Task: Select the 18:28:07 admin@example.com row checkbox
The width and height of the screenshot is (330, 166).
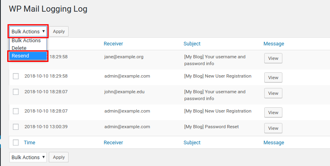Action: (x=16, y=111)
